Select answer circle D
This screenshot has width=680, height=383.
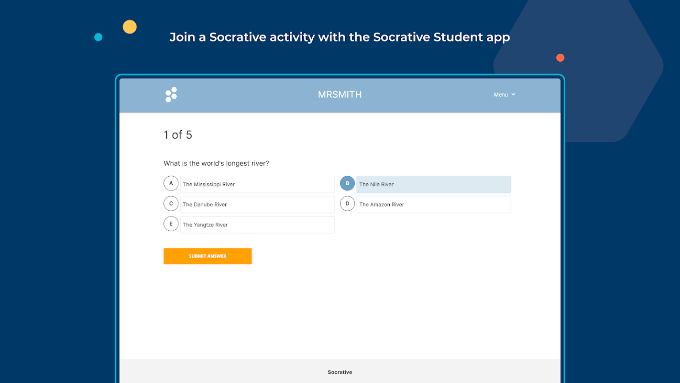click(x=347, y=203)
